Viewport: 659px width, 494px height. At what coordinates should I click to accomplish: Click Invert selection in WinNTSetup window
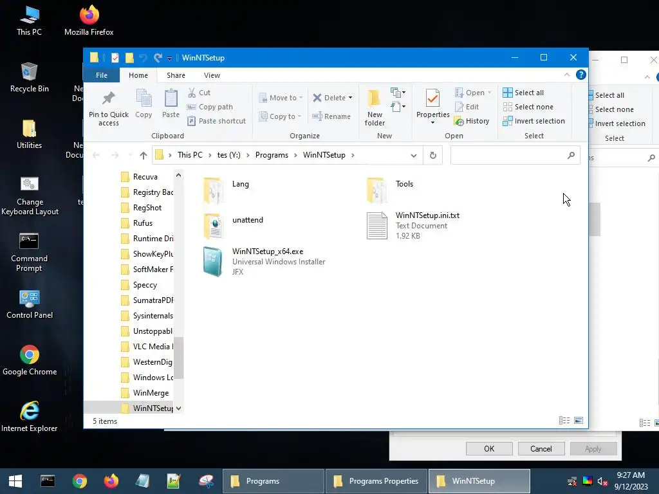[534, 121]
